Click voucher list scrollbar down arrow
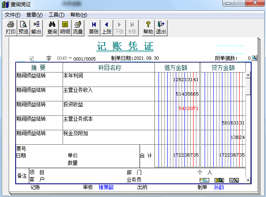 click(x=248, y=181)
